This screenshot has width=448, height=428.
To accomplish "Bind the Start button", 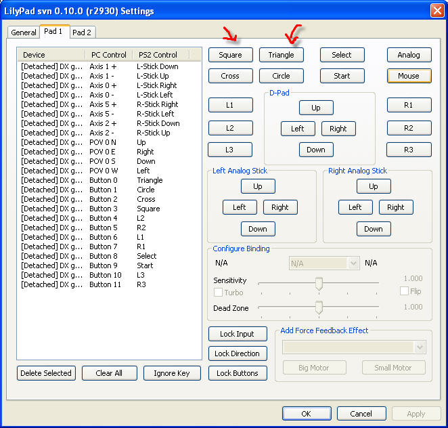I will pyautogui.click(x=342, y=76).
